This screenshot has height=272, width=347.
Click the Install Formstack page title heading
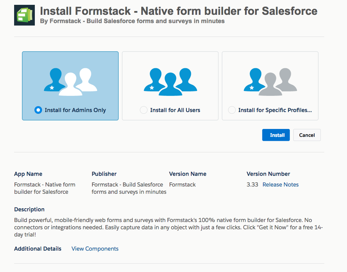pyautogui.click(x=178, y=11)
